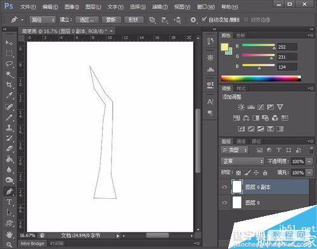Select the Clone Stamp tool
Screen dimensions: 317x249
click(9, 128)
